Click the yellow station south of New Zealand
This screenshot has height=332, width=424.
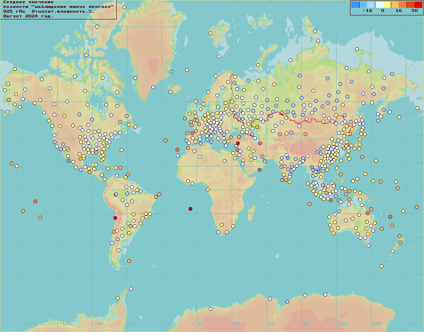(381, 266)
